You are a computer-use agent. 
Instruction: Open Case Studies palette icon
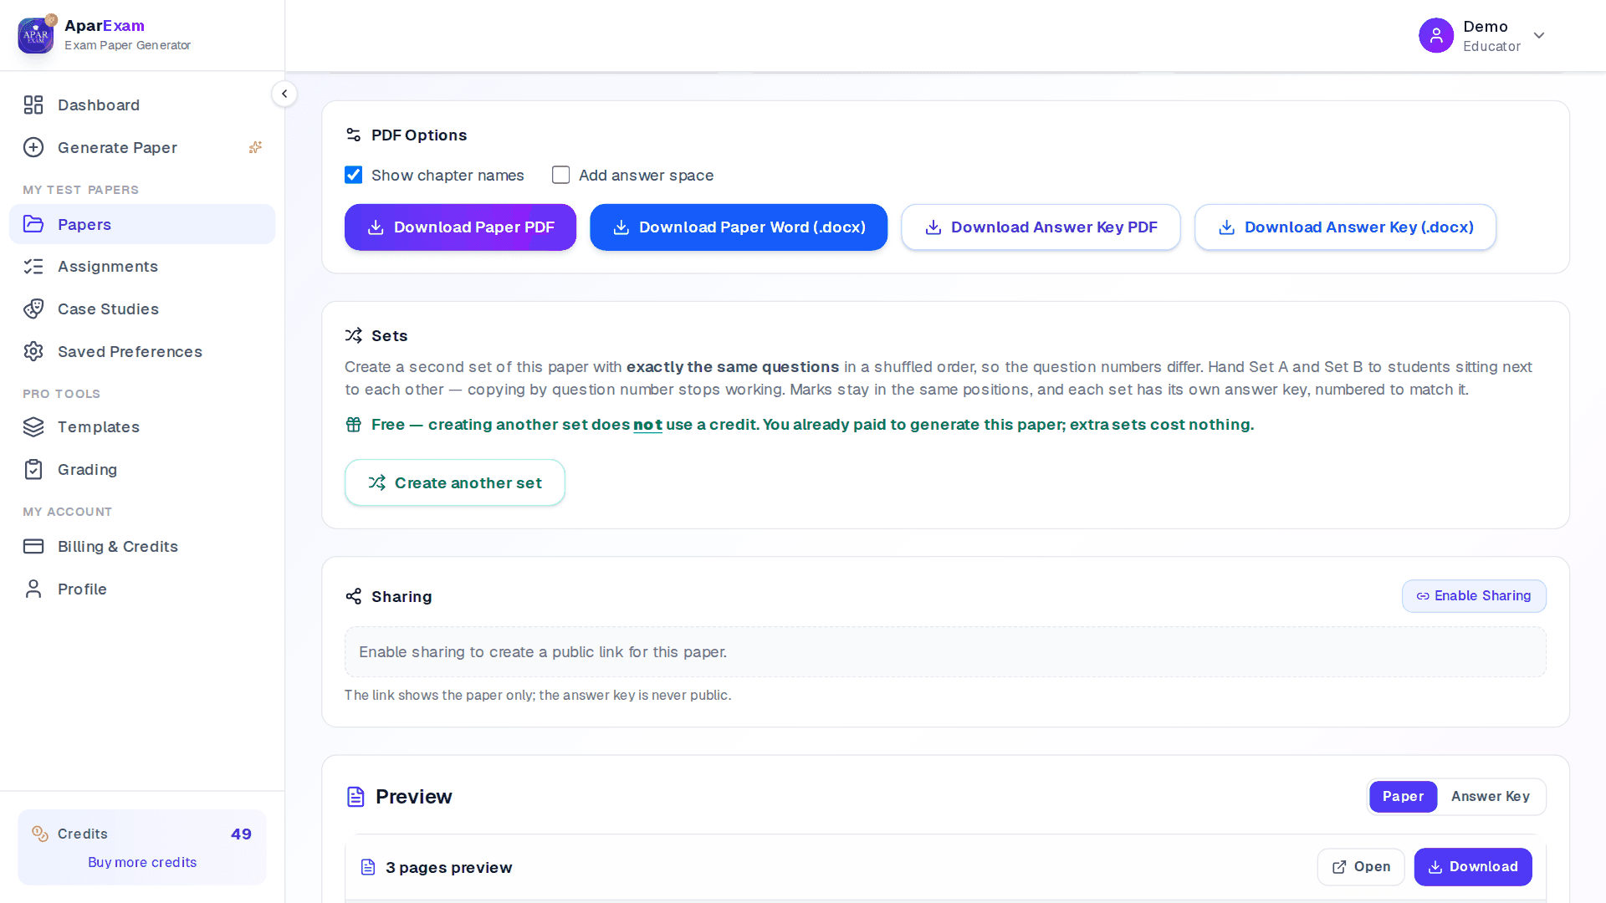click(33, 309)
